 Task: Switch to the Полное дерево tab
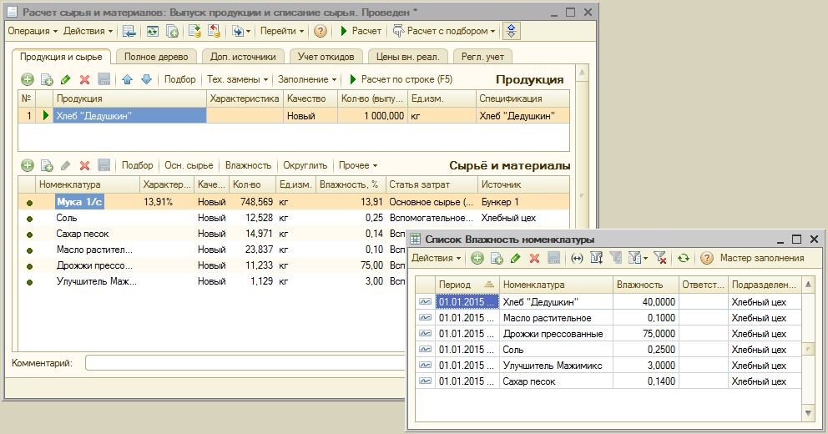coord(156,57)
